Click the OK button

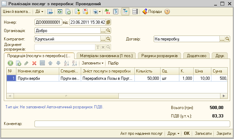pyautogui.click(x=187, y=133)
